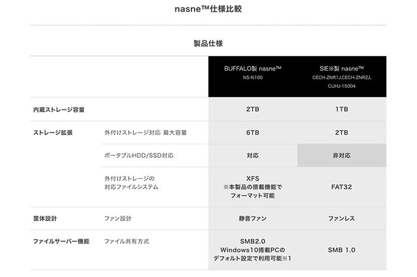Click the 製品仕様 section heading
The width and height of the screenshot is (417, 277).
[208, 44]
